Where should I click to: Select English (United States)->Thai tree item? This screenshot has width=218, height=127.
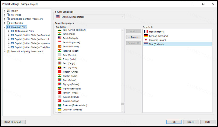32,47
